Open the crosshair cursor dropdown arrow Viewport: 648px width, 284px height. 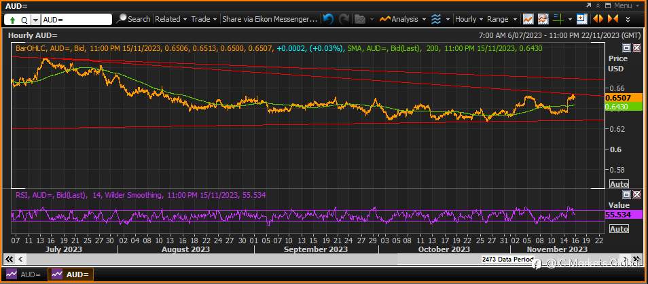tap(571, 20)
